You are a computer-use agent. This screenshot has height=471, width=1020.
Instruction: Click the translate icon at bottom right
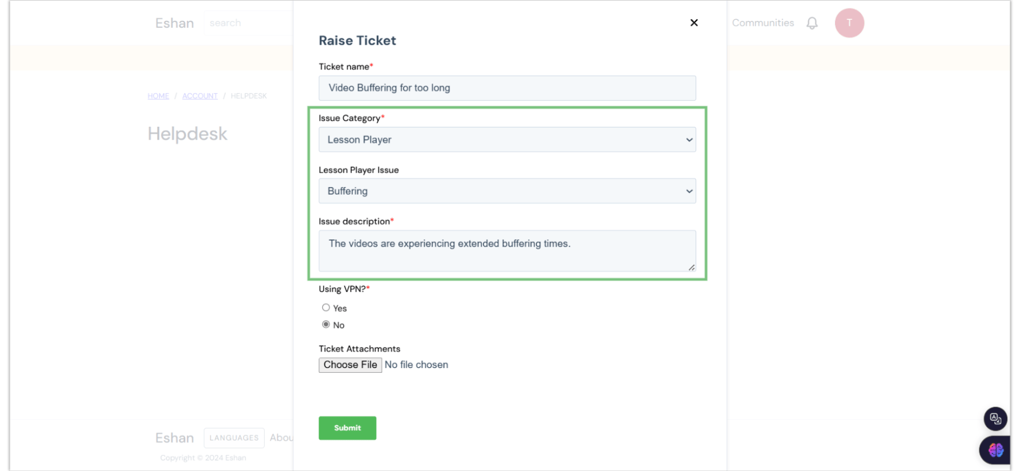tap(995, 419)
